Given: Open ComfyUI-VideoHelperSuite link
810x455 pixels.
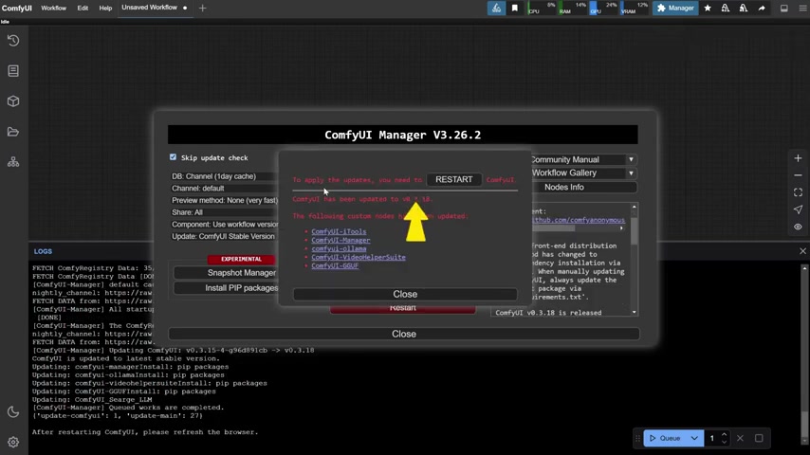Looking at the screenshot, I should tap(358, 257).
